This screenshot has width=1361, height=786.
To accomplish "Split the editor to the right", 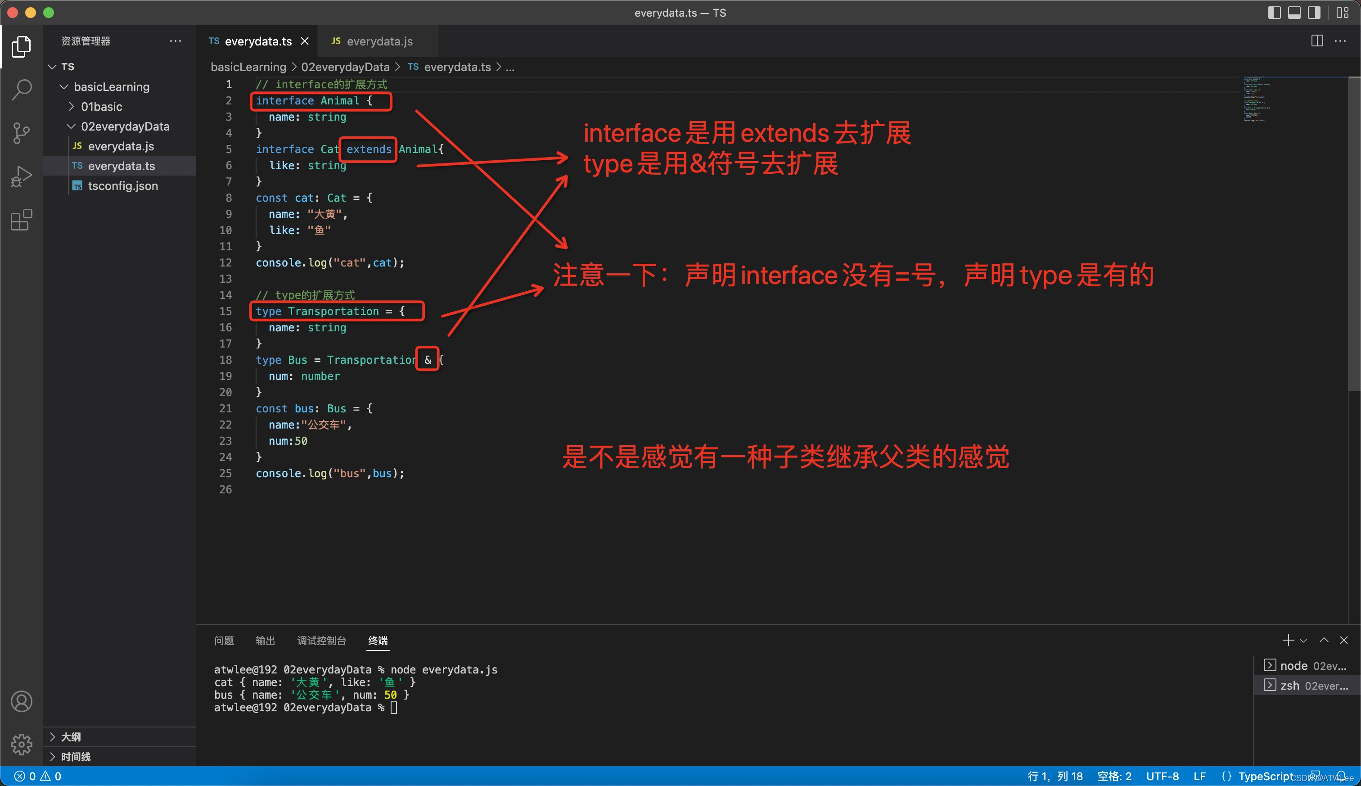I will (x=1317, y=41).
